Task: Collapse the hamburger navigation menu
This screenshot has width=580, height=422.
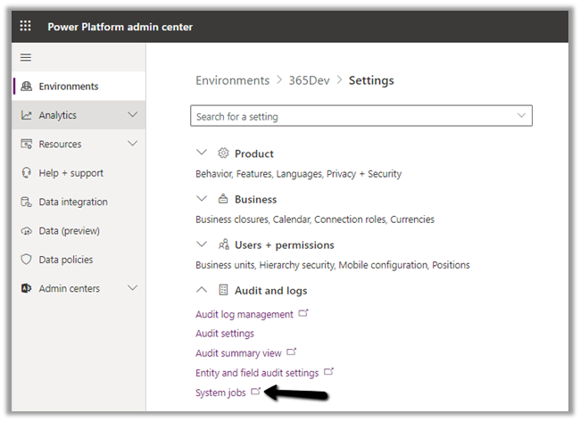Action: point(26,57)
